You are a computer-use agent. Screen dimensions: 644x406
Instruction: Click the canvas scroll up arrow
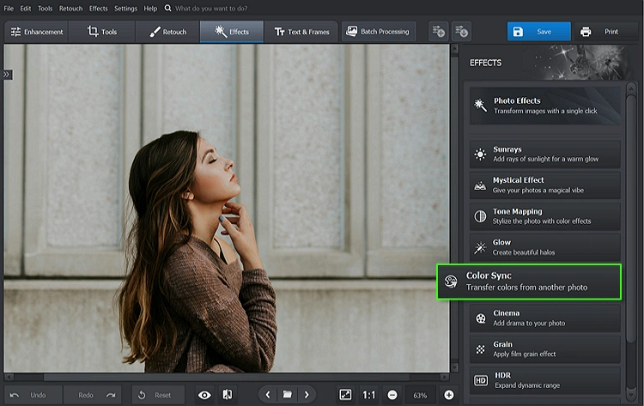coord(454,49)
